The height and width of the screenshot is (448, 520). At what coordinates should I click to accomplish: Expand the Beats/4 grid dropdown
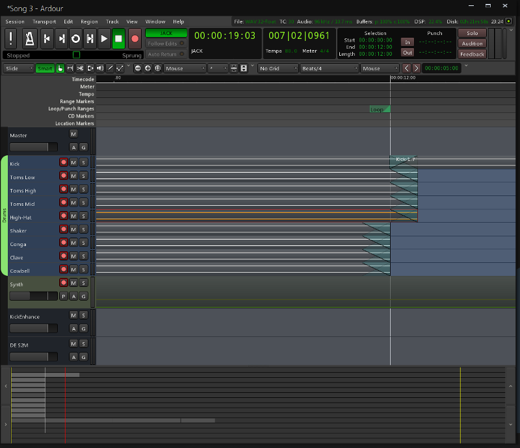(329, 68)
